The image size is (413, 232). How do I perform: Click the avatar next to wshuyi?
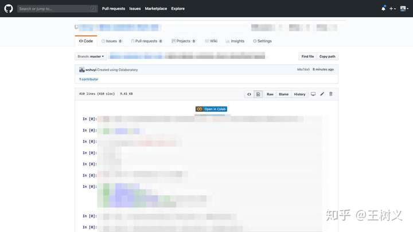[x=82, y=70]
